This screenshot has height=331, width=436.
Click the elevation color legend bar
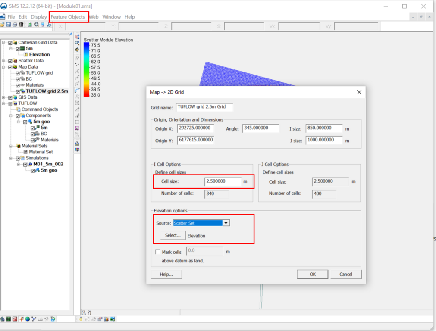tap(87, 69)
